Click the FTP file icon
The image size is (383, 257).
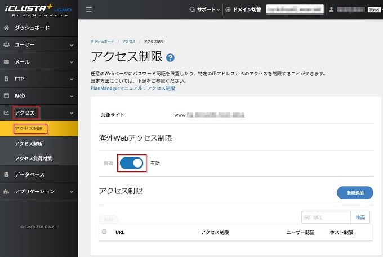coord(7,79)
